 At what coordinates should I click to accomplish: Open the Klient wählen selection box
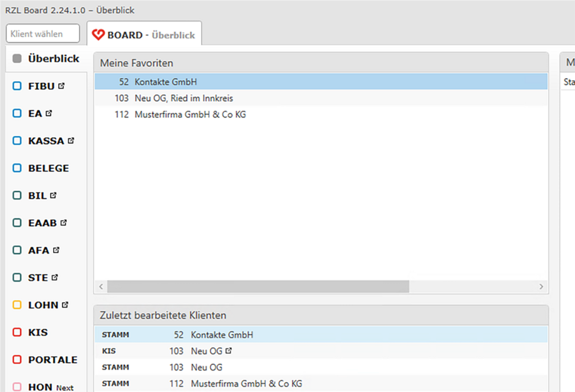[42, 34]
